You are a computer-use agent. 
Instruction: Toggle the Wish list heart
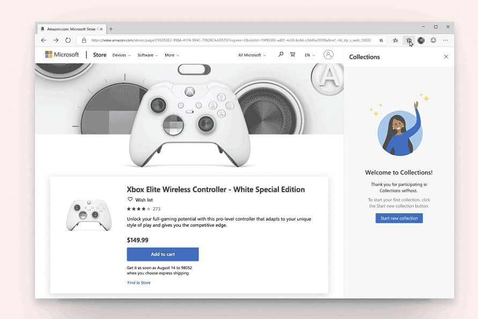tap(130, 199)
